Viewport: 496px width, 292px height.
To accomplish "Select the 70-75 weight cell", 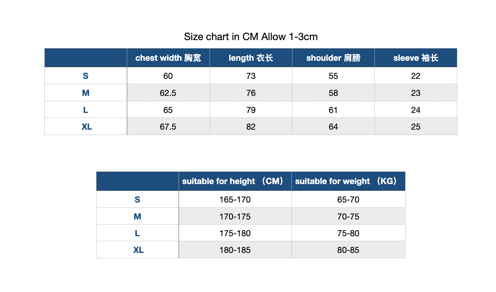I will click(x=348, y=216).
